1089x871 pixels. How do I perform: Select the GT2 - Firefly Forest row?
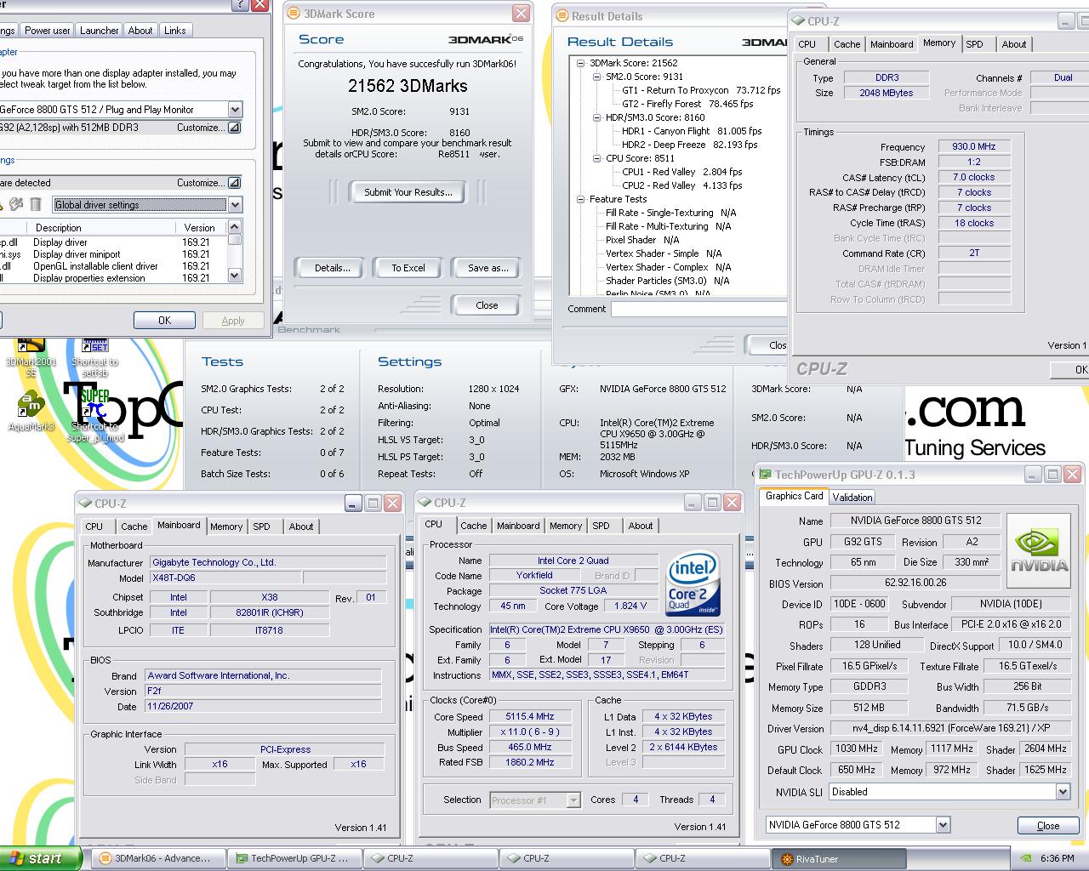click(687, 104)
